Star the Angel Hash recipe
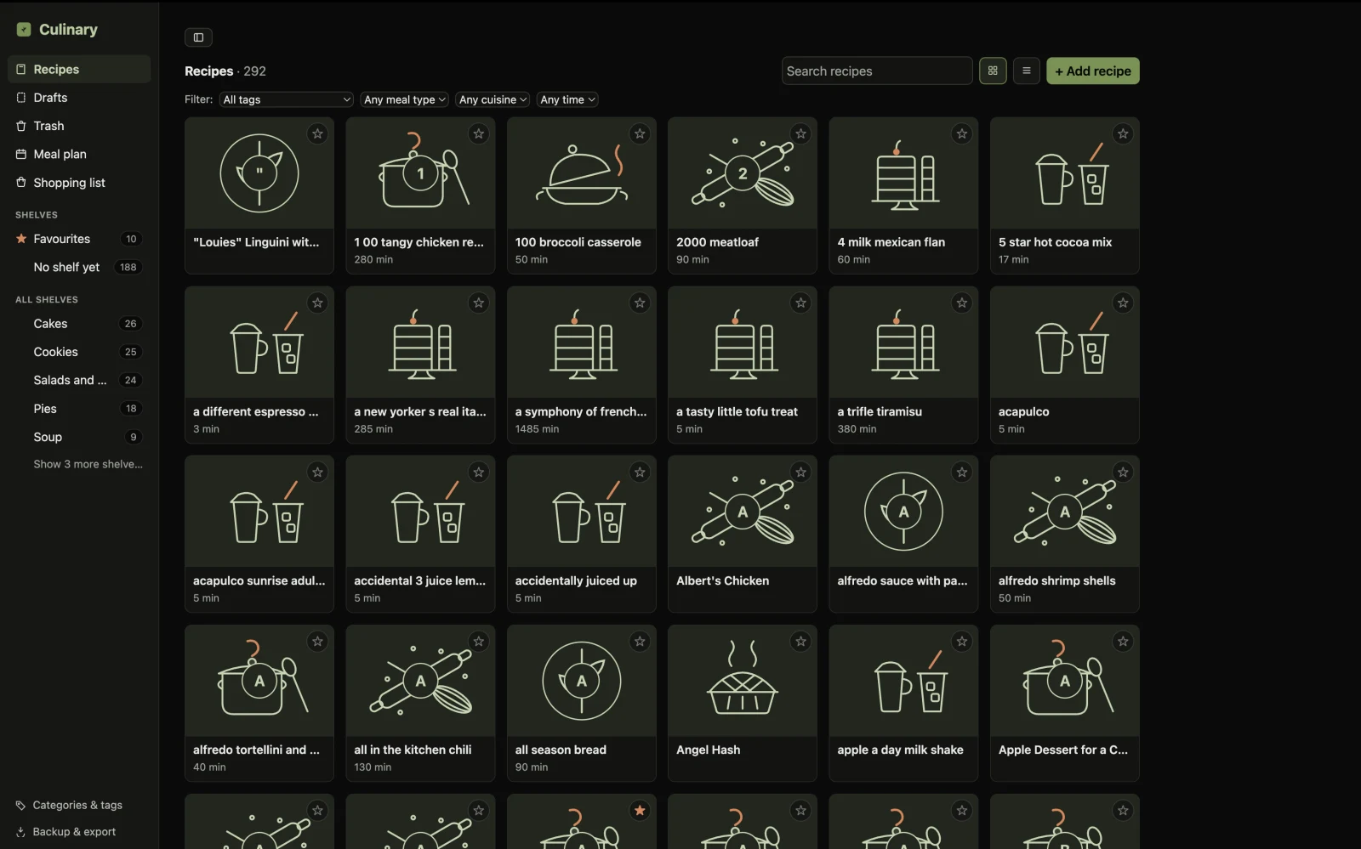 [x=800, y=641]
